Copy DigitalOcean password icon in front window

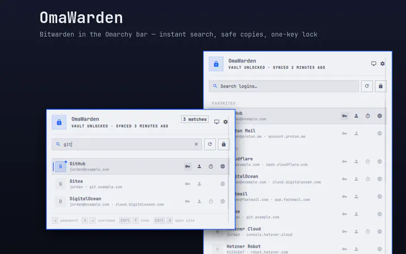pyautogui.click(x=188, y=202)
